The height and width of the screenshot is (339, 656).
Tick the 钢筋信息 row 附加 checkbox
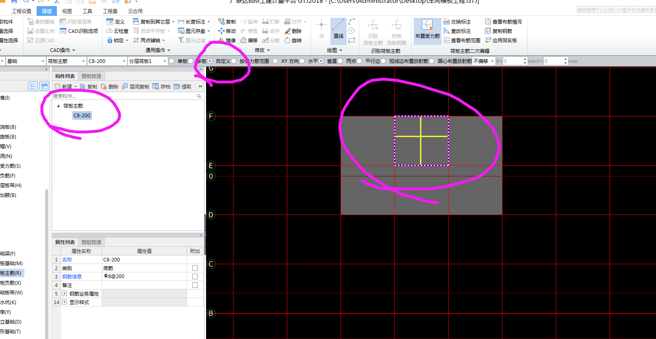click(195, 276)
